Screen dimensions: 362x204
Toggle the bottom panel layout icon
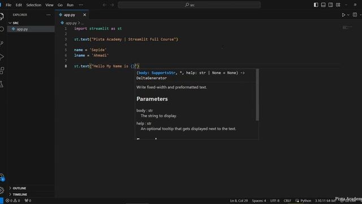coord(323,5)
